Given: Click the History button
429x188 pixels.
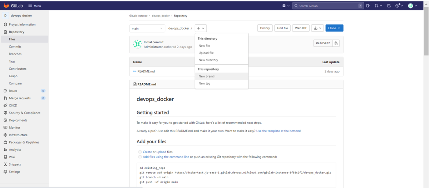Looking at the screenshot, I should pyautogui.click(x=265, y=28).
